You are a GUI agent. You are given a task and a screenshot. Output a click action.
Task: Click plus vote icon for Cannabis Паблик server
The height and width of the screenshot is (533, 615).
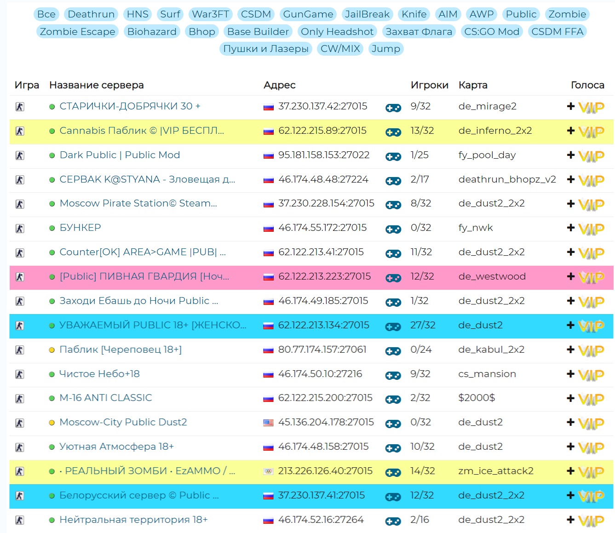(571, 131)
